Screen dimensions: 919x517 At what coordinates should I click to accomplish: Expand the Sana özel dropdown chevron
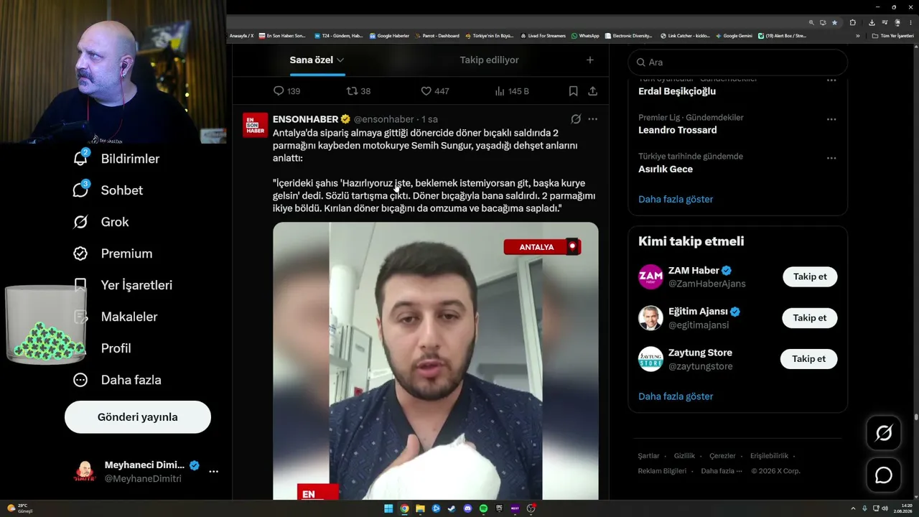click(x=340, y=60)
